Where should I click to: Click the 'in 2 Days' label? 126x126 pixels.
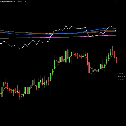(x=121, y=80)
